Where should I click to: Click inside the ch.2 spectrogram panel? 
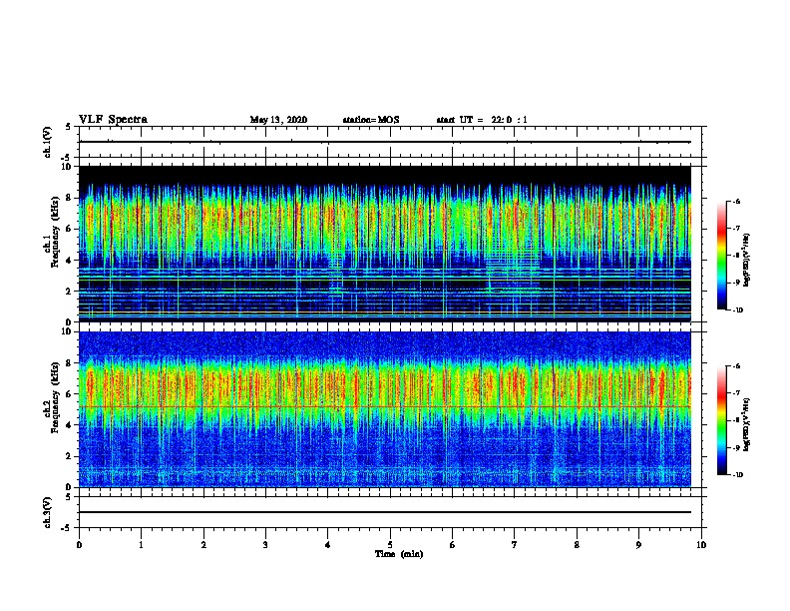click(384, 409)
